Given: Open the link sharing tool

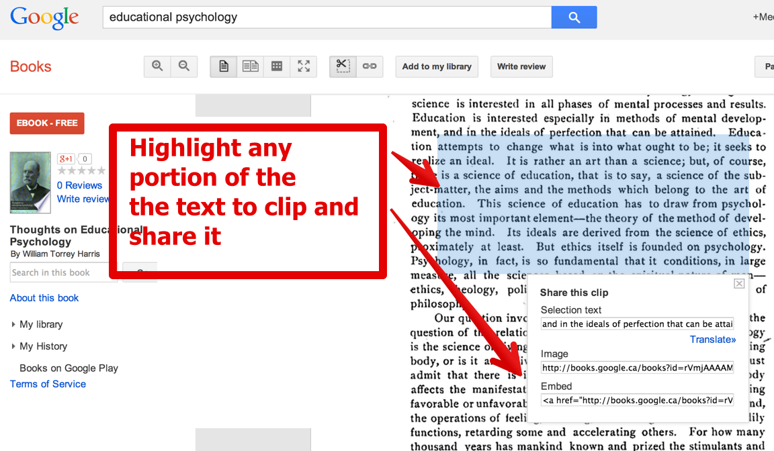Looking at the screenshot, I should coord(370,66).
